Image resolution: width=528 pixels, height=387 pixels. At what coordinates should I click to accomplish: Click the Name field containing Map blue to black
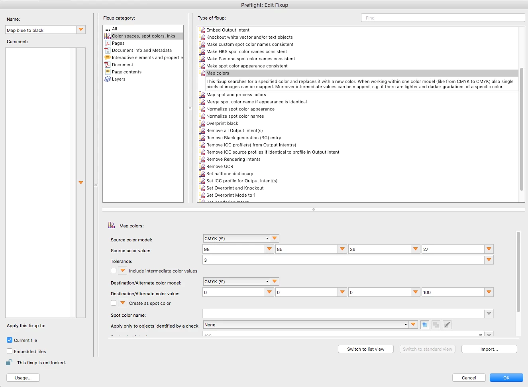41,30
